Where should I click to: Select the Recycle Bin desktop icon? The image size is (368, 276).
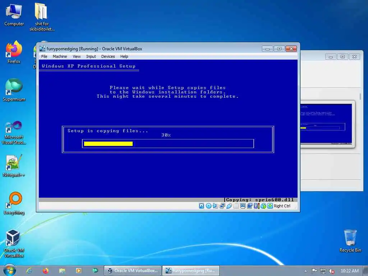click(350, 241)
